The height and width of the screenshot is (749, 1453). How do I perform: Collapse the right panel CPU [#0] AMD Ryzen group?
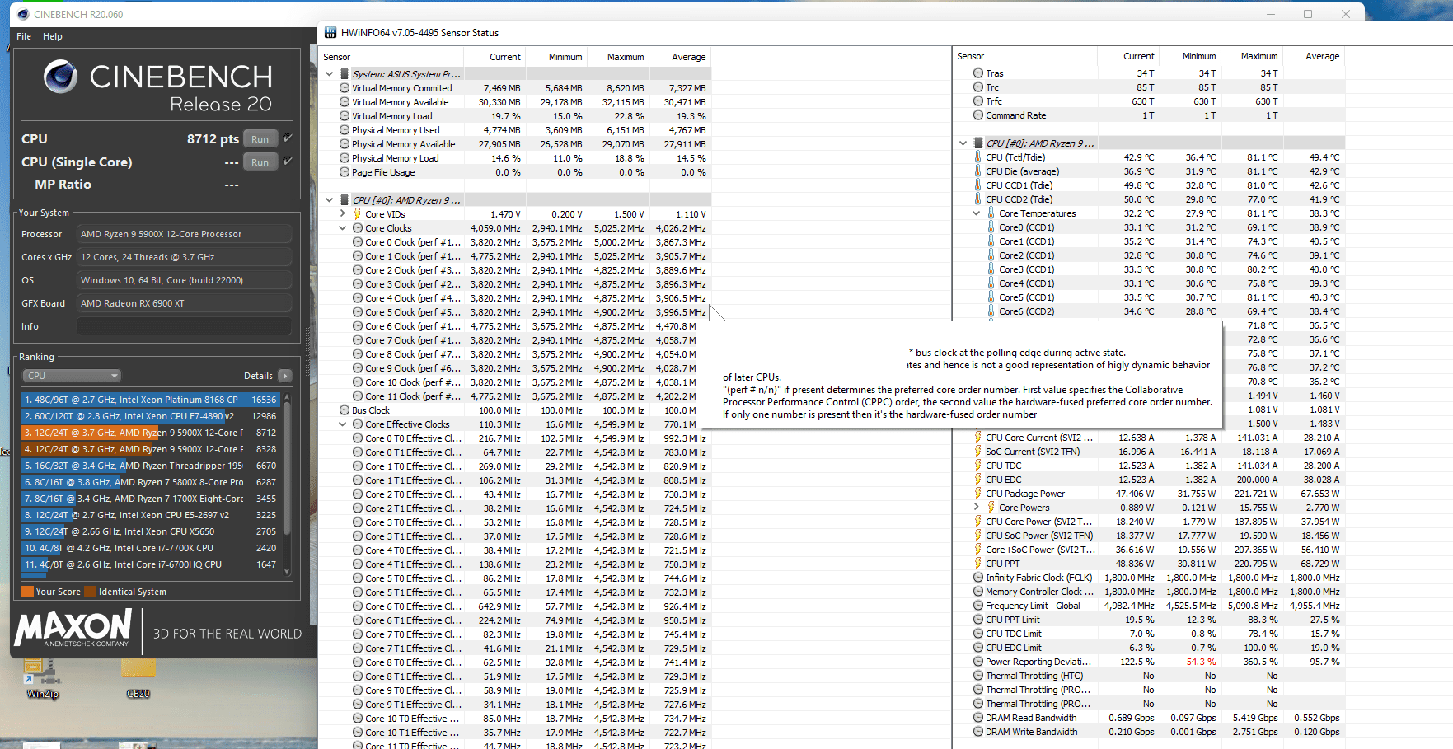963,143
